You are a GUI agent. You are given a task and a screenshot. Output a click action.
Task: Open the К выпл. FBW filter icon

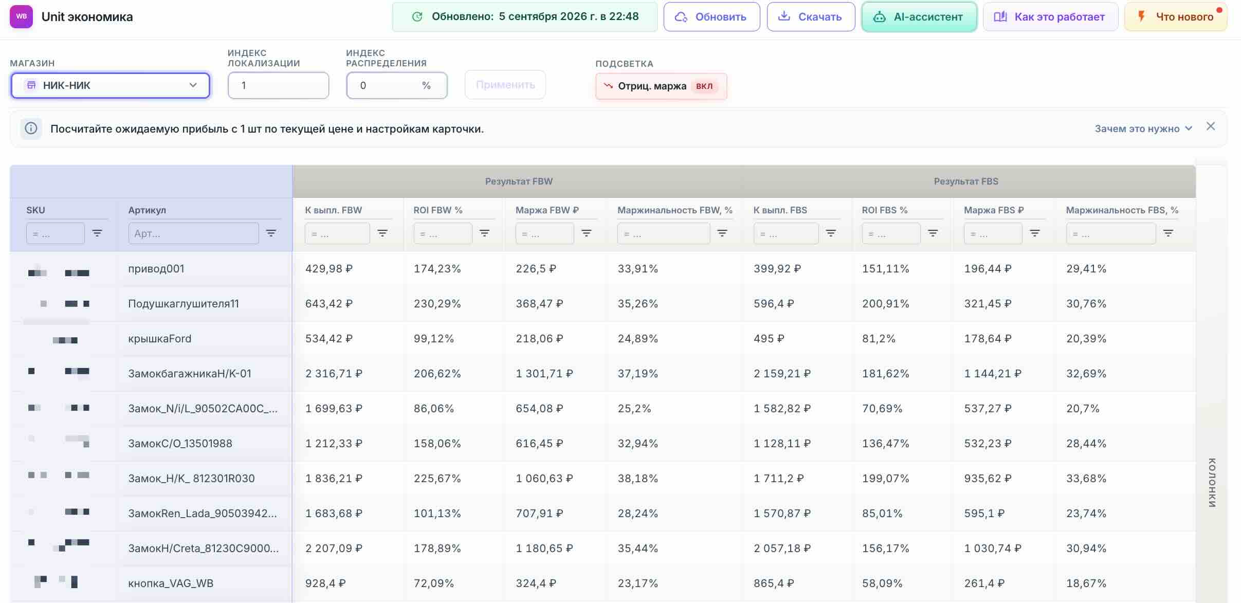[382, 233]
